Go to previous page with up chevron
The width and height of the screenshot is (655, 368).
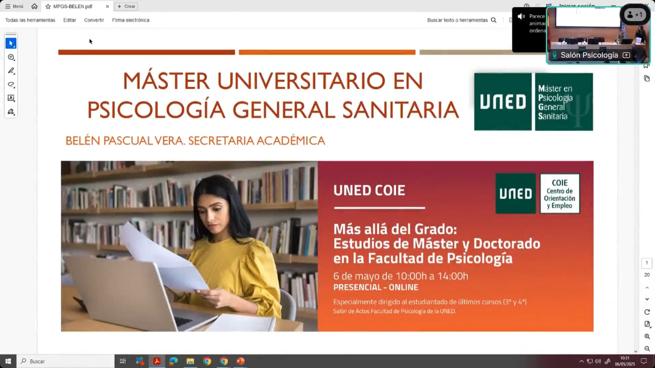(x=647, y=288)
